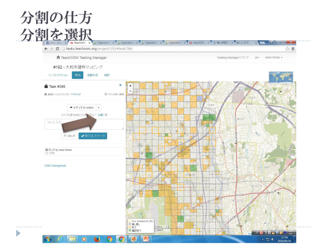Zoom out on the map with minus button
This screenshot has height=245, width=327.
click(x=130, y=91)
